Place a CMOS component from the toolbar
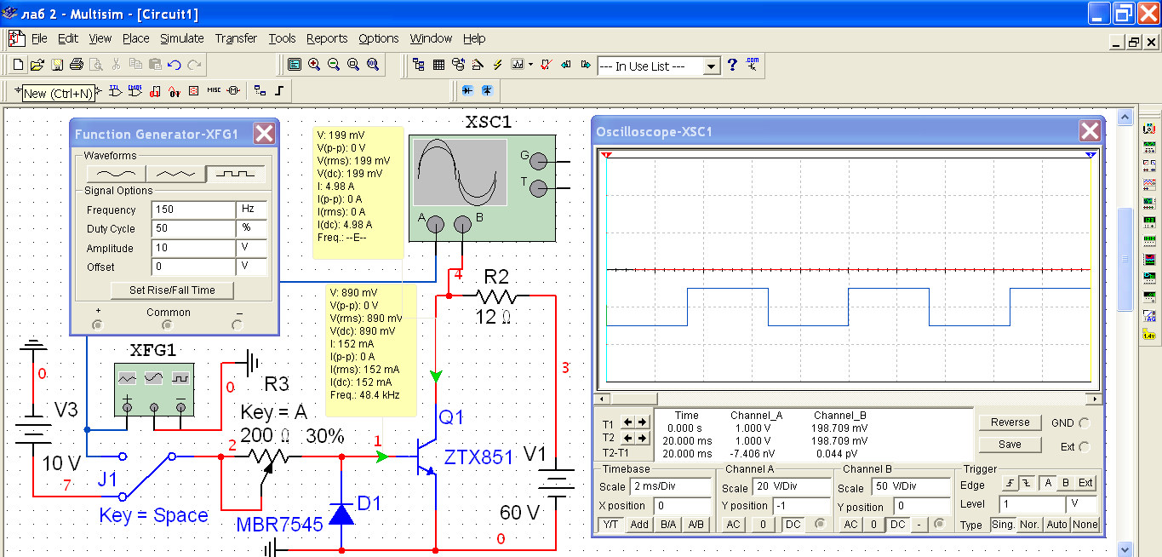 tap(135, 89)
